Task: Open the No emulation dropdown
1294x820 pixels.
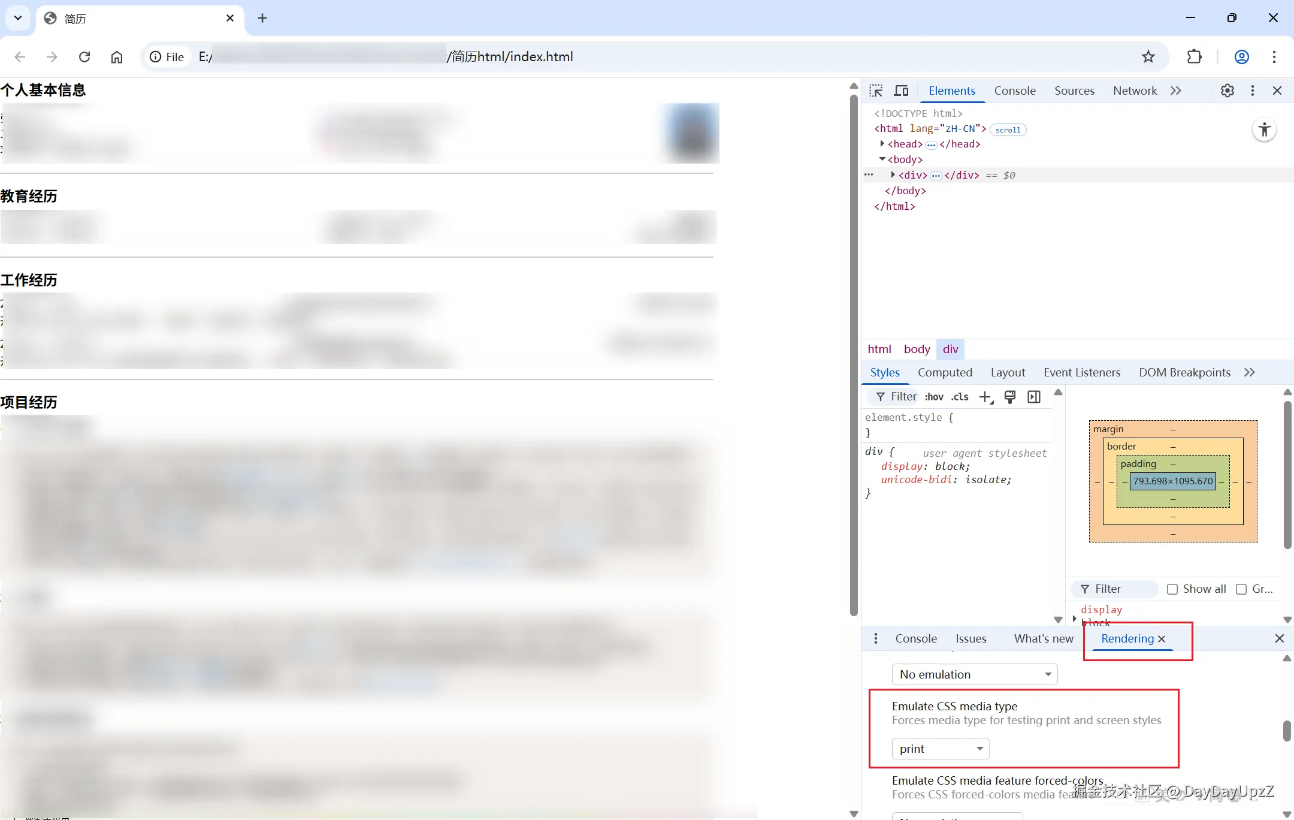Action: tap(975, 674)
